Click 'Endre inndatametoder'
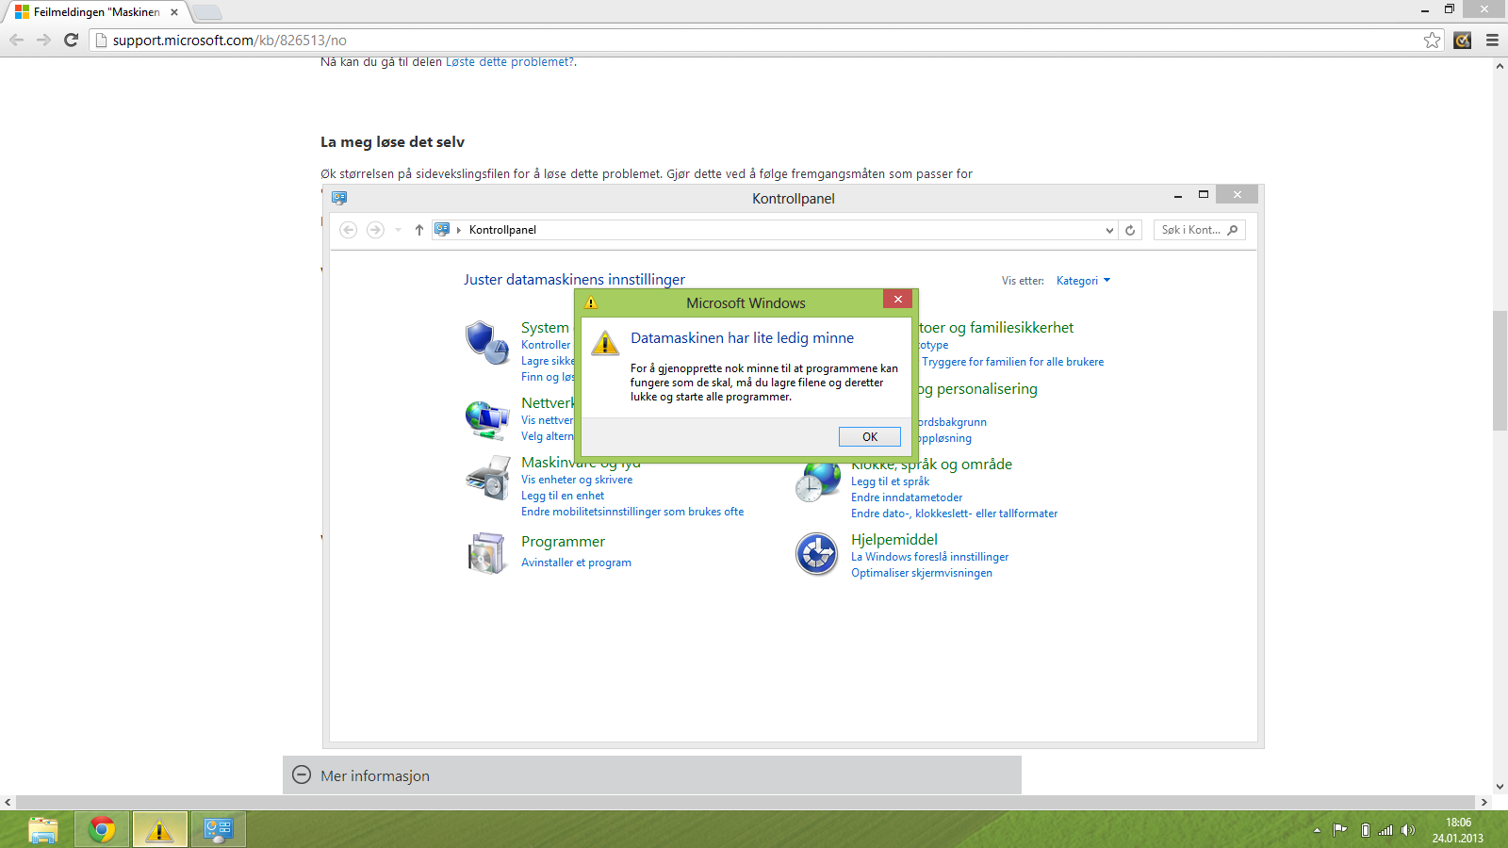Screen dimensions: 1508x848 pyautogui.click(x=907, y=497)
